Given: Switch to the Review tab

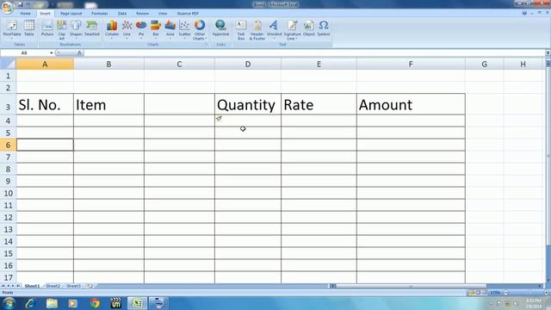Looking at the screenshot, I should click(x=142, y=14).
